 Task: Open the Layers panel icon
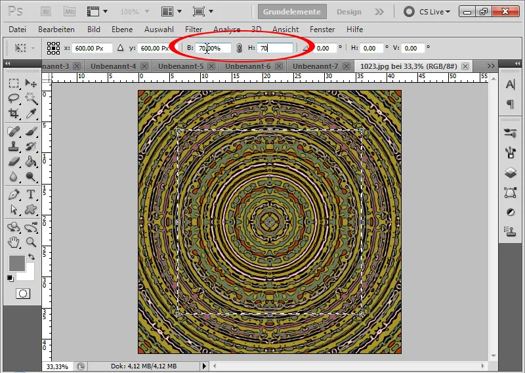tap(511, 173)
